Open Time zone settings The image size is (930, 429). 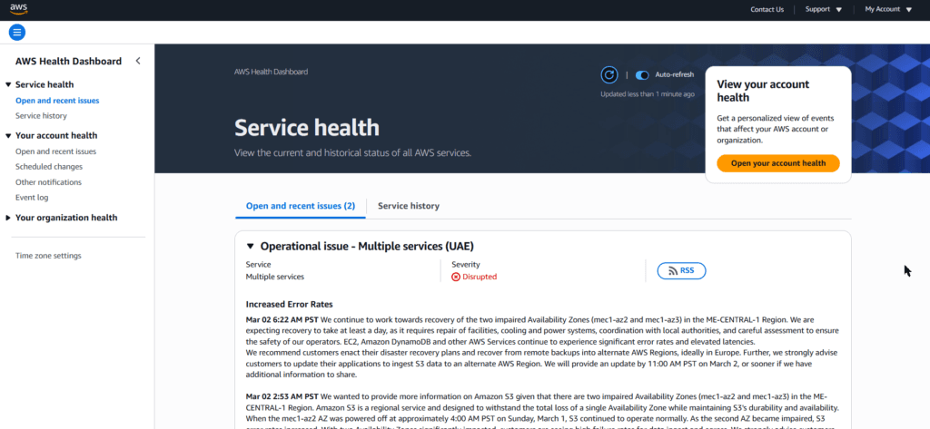pyautogui.click(x=48, y=256)
